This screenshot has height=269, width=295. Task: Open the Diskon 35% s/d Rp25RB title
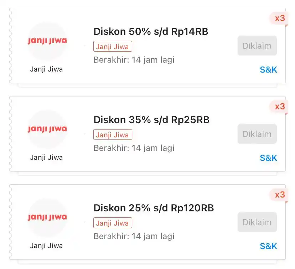point(151,120)
